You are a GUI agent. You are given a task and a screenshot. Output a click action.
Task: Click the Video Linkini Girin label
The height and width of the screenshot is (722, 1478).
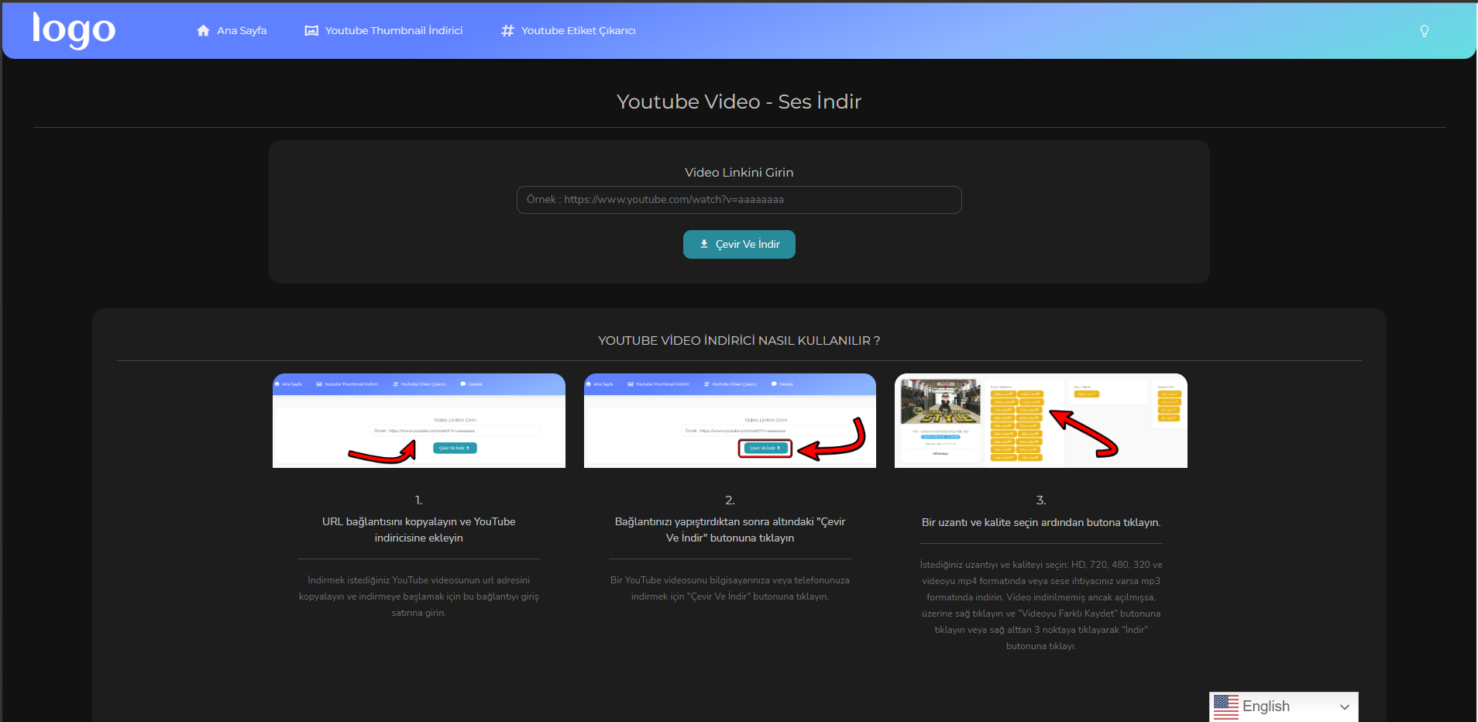pyautogui.click(x=739, y=173)
